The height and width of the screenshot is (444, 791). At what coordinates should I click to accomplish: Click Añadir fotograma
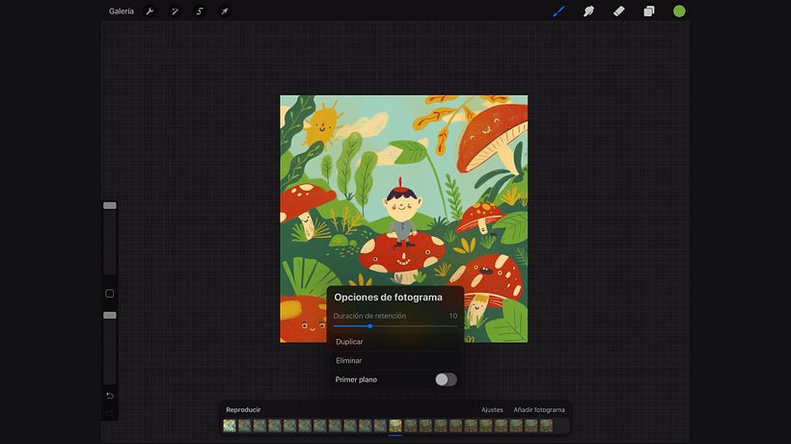(539, 409)
